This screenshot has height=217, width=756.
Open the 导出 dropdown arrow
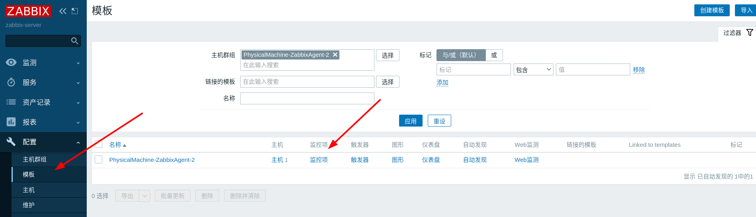145,196
